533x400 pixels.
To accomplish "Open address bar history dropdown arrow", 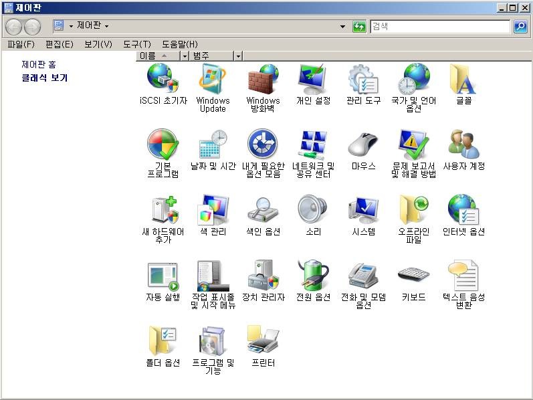I will (x=342, y=26).
